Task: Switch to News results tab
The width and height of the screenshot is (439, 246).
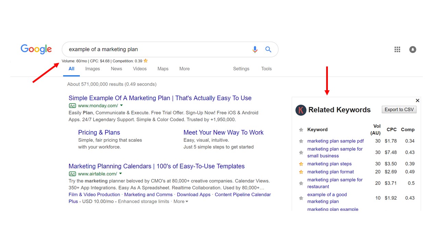Action: 116,69
